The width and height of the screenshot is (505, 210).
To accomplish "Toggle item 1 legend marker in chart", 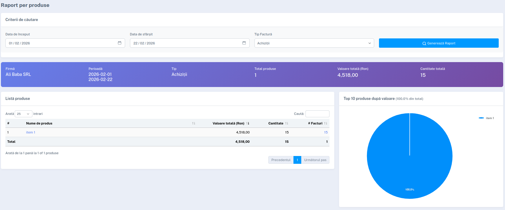I will [x=481, y=118].
